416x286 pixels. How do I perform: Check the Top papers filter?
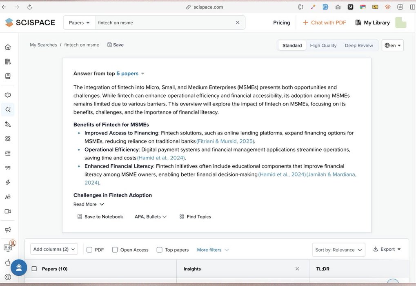click(x=160, y=250)
